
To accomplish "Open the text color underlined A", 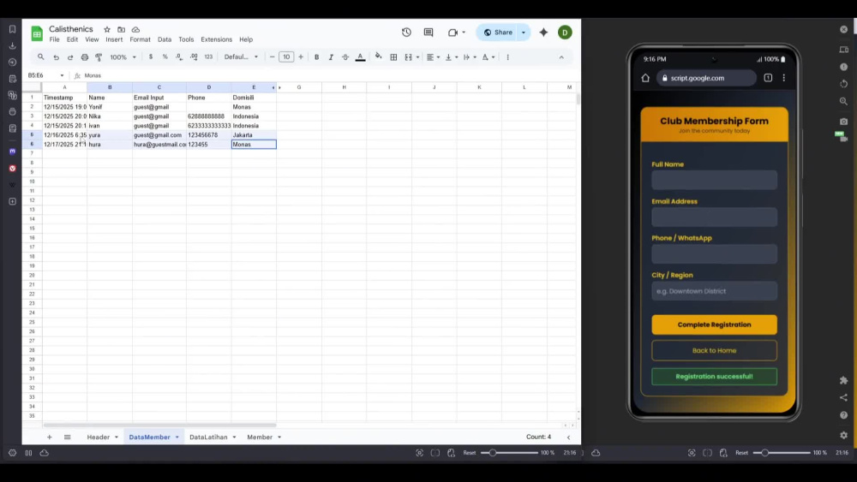I will [x=360, y=57].
